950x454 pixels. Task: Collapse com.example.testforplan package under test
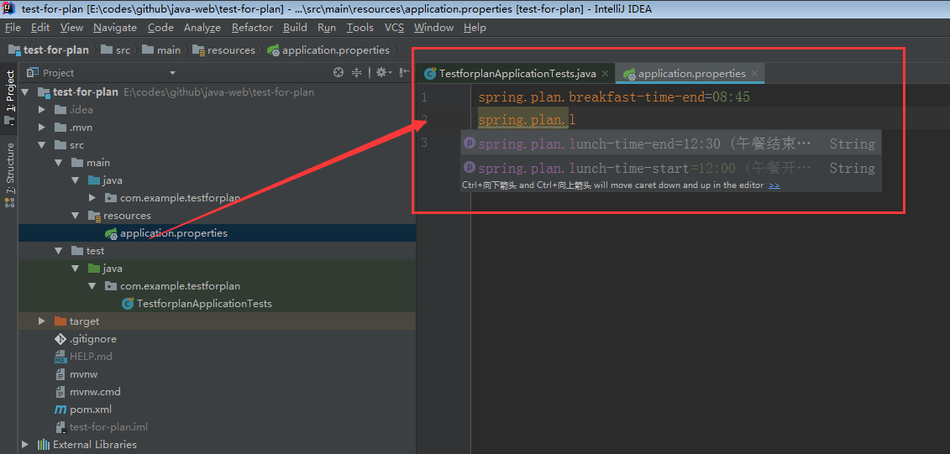point(92,285)
